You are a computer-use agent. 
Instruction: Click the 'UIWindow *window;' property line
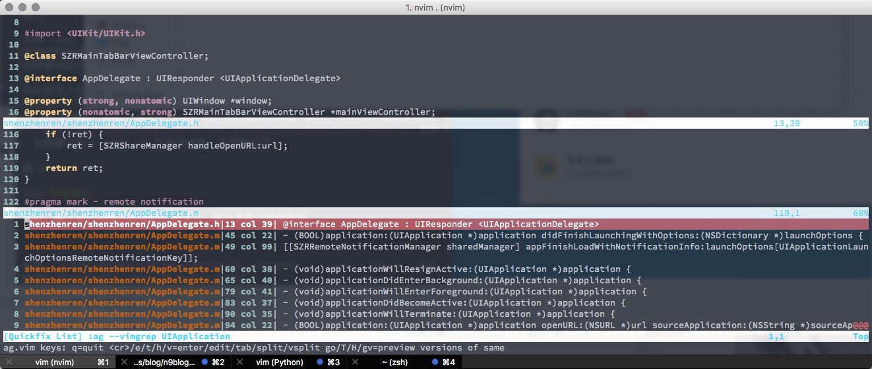tap(148, 101)
